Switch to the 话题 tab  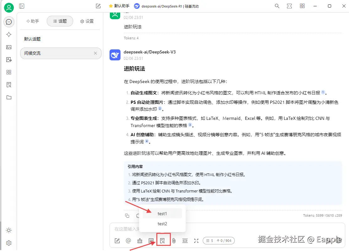point(60,21)
